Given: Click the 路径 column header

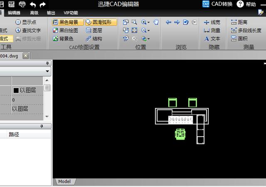Looking at the screenshot, I should [x=14, y=135].
